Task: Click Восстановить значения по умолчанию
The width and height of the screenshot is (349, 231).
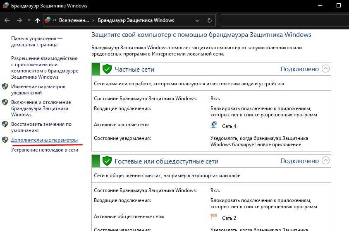Action: [x=41, y=127]
